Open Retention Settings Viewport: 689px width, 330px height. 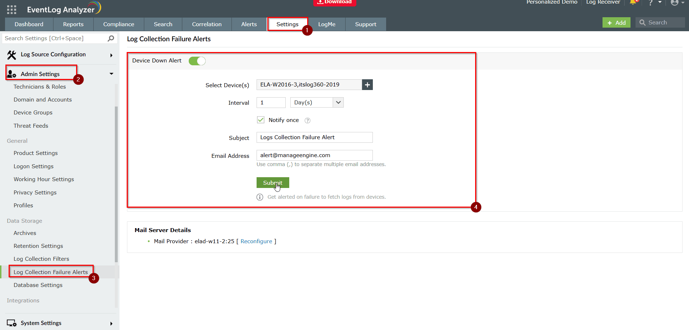(38, 246)
